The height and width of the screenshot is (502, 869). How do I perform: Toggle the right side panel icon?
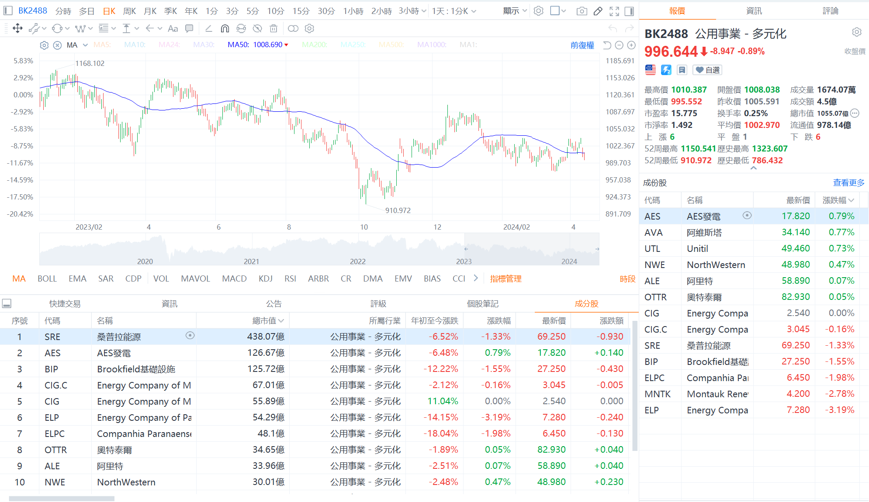point(629,11)
